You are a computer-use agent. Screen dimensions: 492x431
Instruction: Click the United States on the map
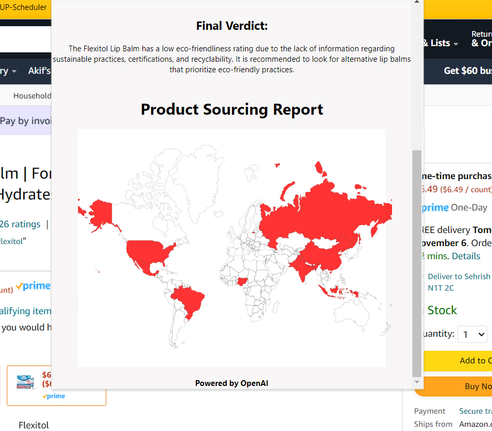148,251
